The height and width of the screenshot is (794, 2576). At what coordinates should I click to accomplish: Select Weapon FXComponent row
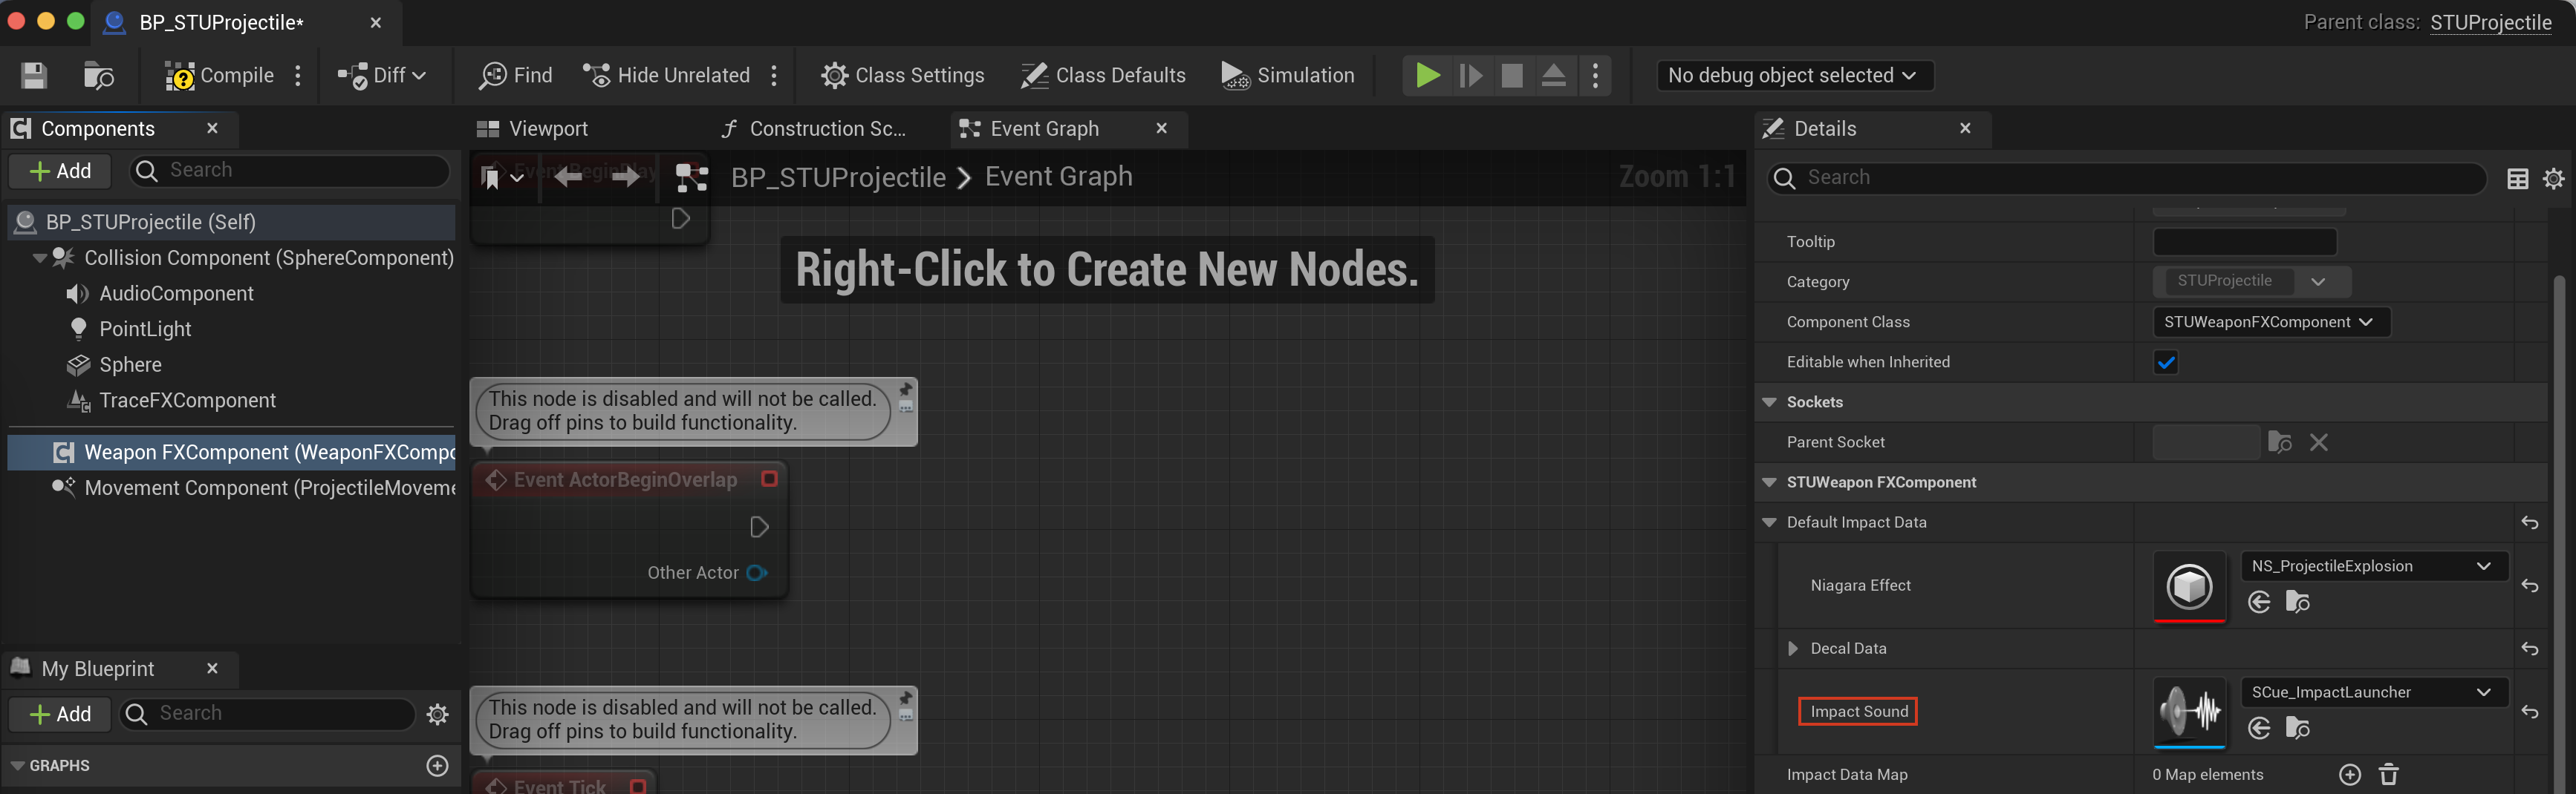[x=232, y=453]
